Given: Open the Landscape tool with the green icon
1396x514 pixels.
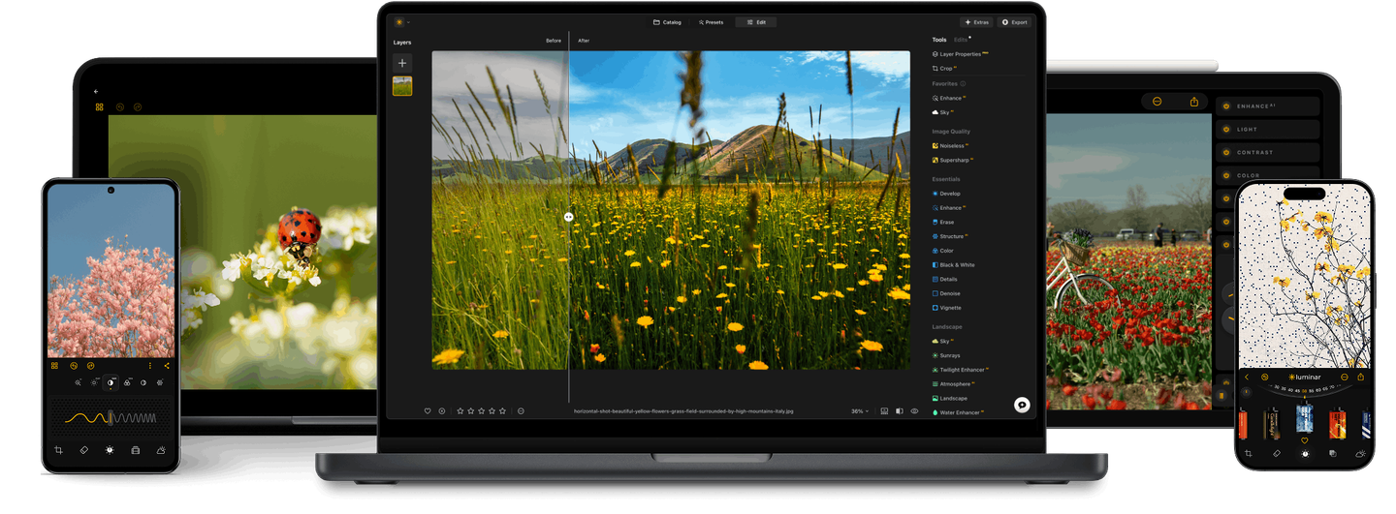Looking at the screenshot, I should 950,398.
